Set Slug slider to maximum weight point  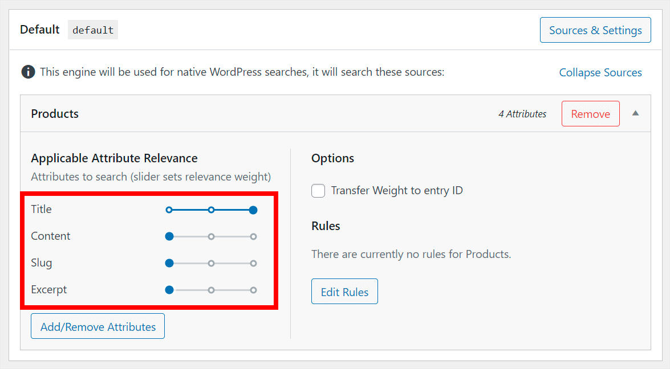pos(253,263)
